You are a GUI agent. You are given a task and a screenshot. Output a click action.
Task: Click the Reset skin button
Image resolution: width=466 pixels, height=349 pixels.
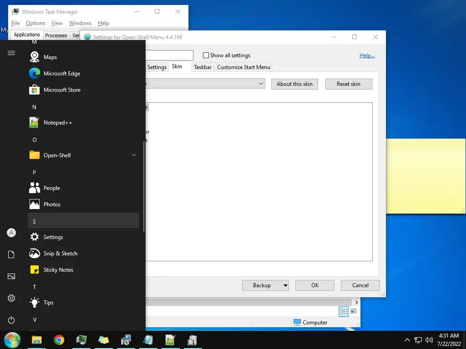pos(349,84)
